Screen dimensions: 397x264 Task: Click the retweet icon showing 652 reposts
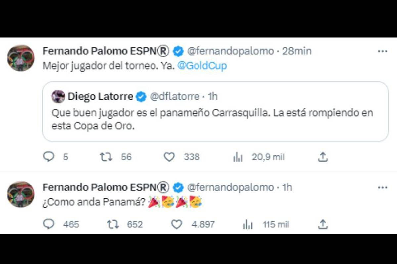pos(112,224)
